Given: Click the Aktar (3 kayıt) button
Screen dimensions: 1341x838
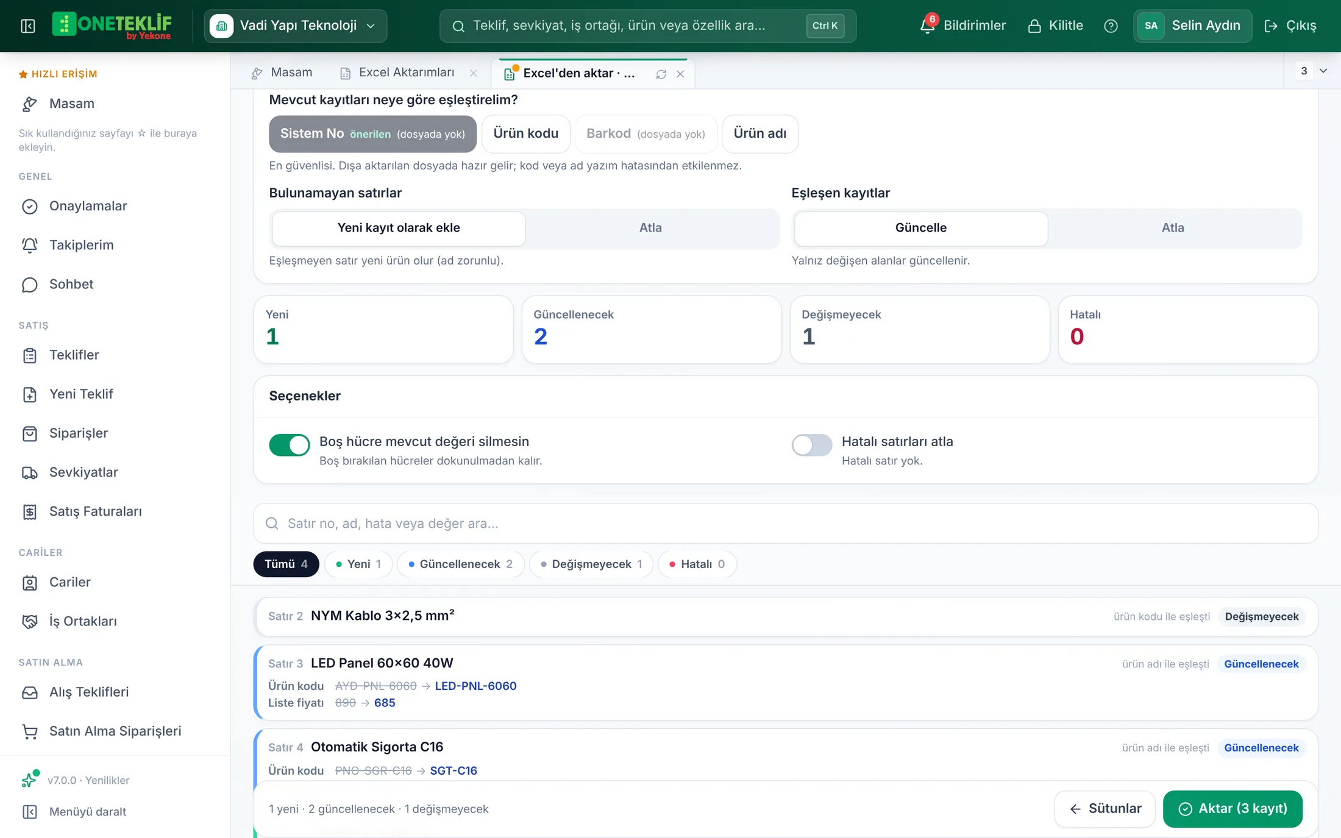Looking at the screenshot, I should [x=1233, y=809].
